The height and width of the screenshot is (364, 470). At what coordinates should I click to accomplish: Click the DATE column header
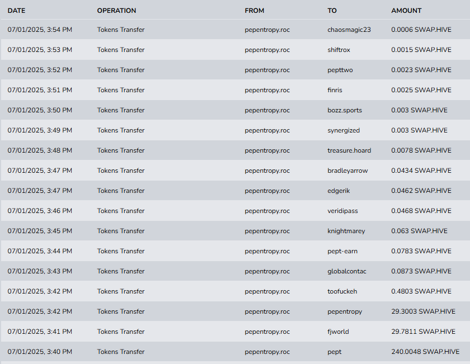click(x=16, y=11)
